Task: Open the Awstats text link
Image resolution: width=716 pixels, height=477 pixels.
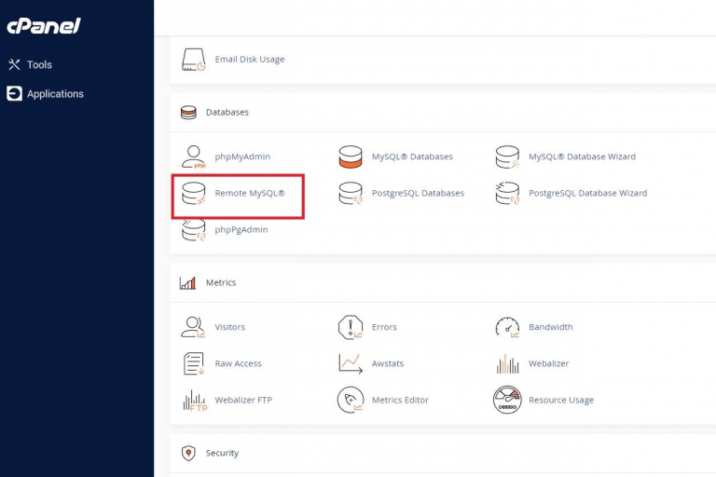Action: [388, 363]
